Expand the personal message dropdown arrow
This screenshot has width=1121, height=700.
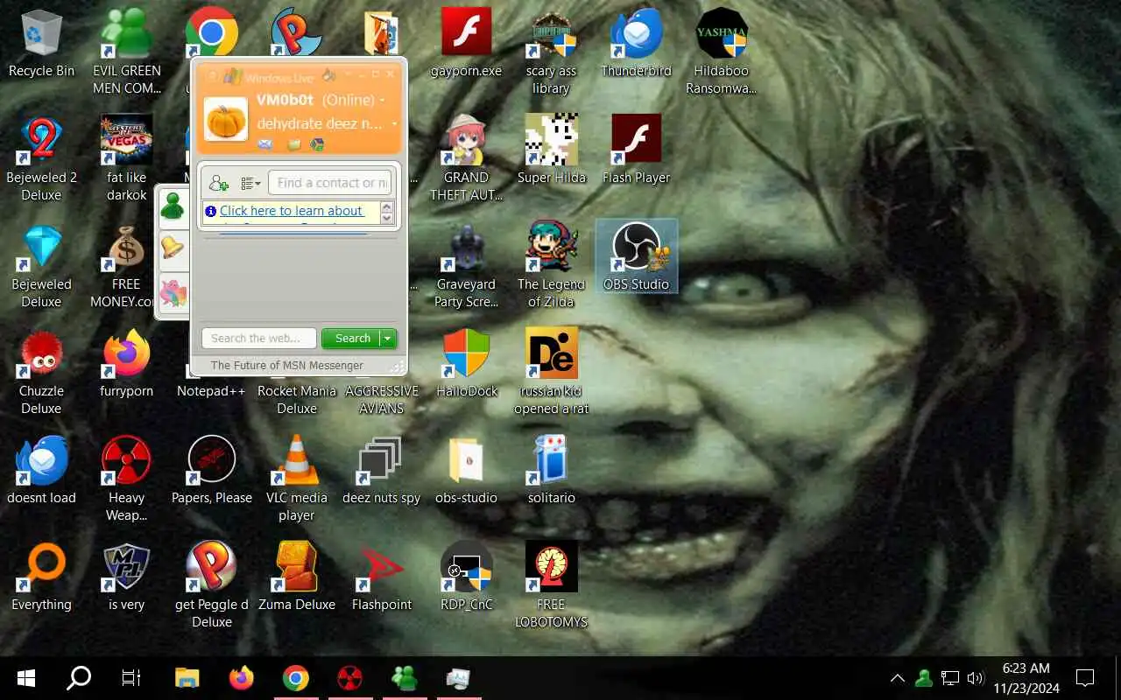394,124
